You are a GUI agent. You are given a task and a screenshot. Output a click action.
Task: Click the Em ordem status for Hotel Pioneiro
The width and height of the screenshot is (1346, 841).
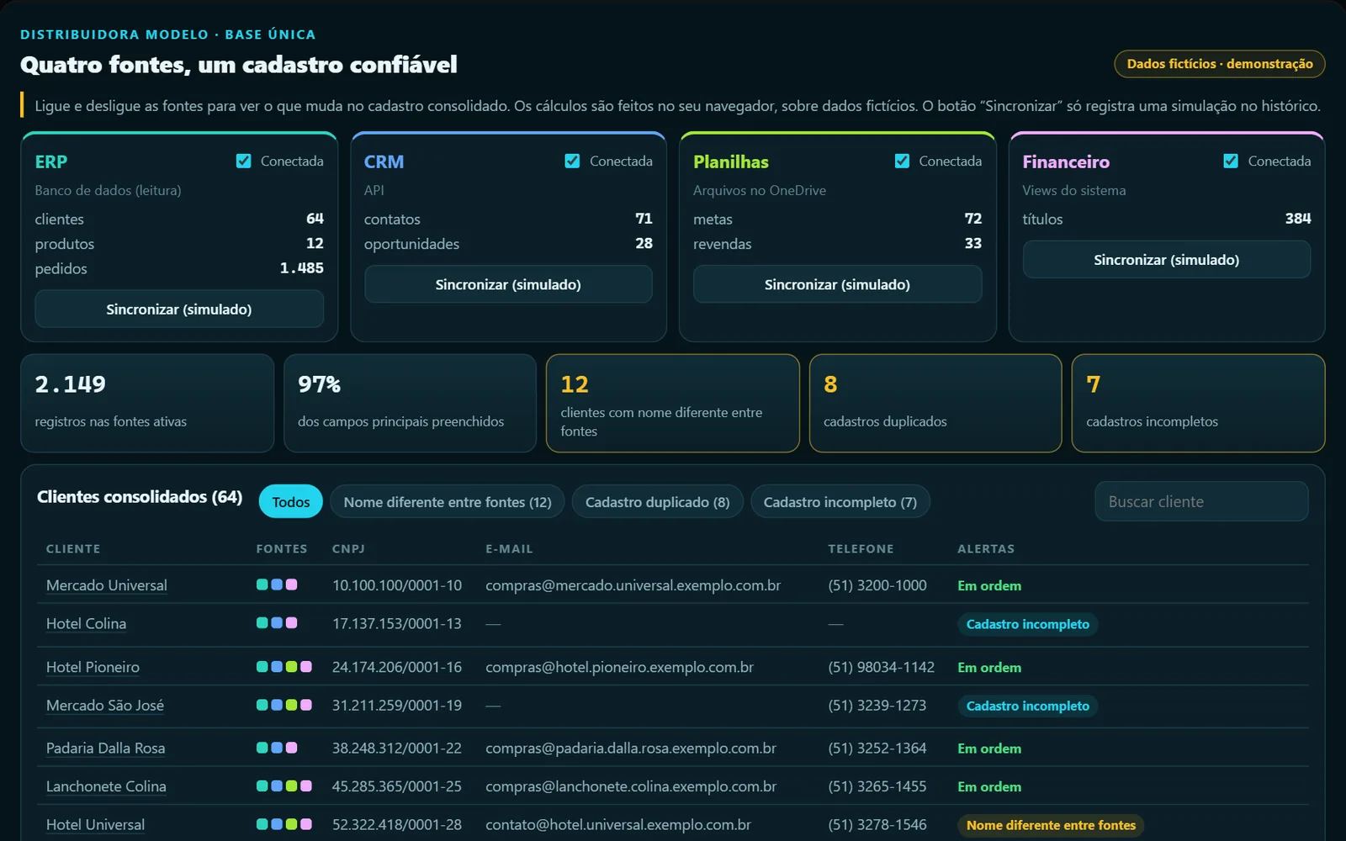[989, 667]
